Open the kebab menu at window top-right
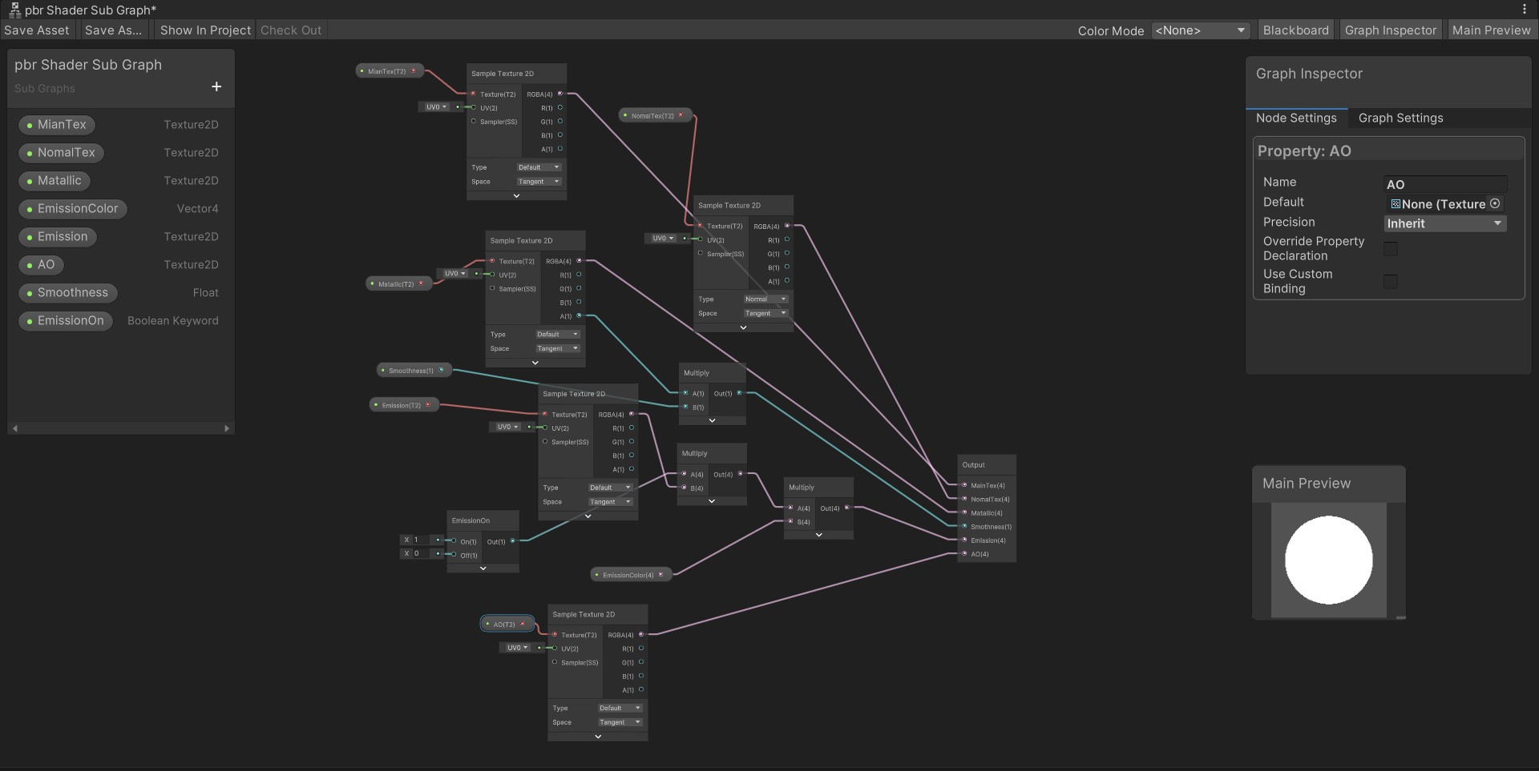The height and width of the screenshot is (771, 1539). click(1525, 10)
